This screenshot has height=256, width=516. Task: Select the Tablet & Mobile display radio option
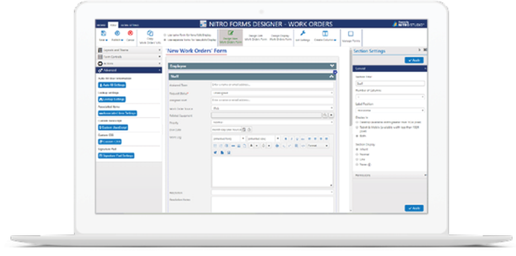pos(357,127)
